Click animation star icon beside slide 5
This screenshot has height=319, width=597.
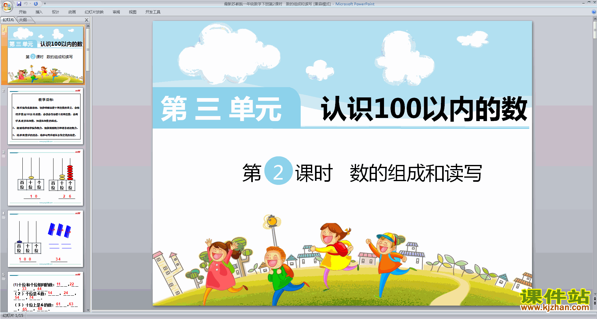(x=3, y=279)
